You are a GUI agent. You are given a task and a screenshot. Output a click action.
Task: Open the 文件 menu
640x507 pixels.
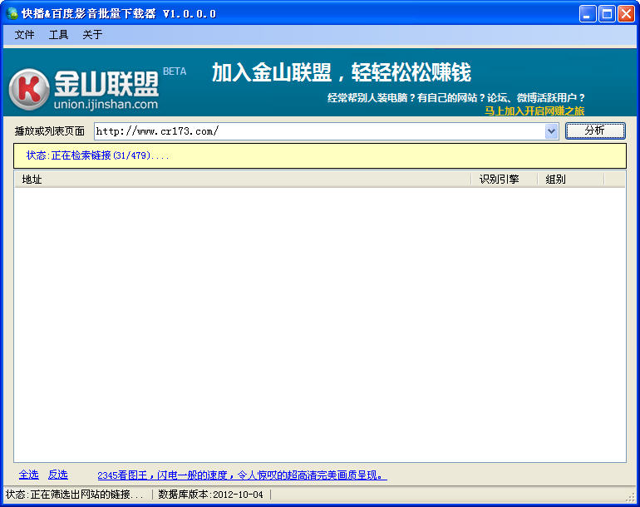[x=24, y=35]
